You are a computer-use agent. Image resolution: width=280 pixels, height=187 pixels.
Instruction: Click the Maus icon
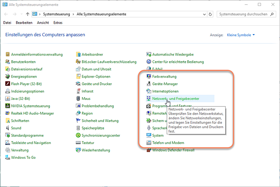click(78, 99)
